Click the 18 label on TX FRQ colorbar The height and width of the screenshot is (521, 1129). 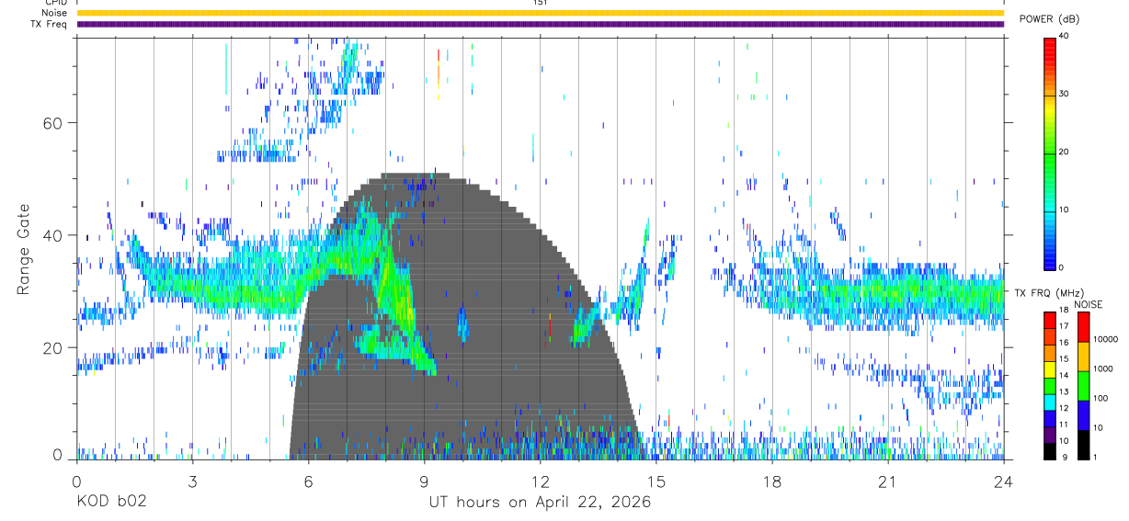coord(1064,311)
